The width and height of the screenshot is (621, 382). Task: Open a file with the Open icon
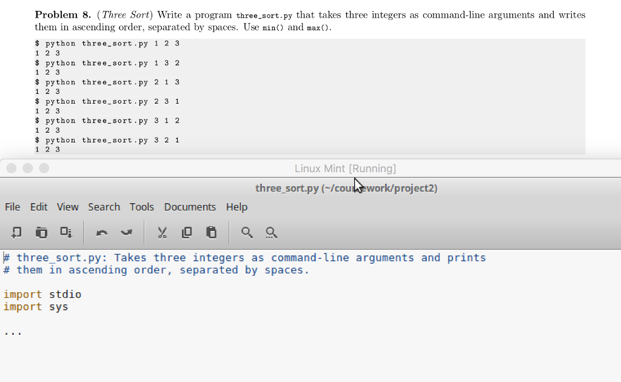(41, 232)
